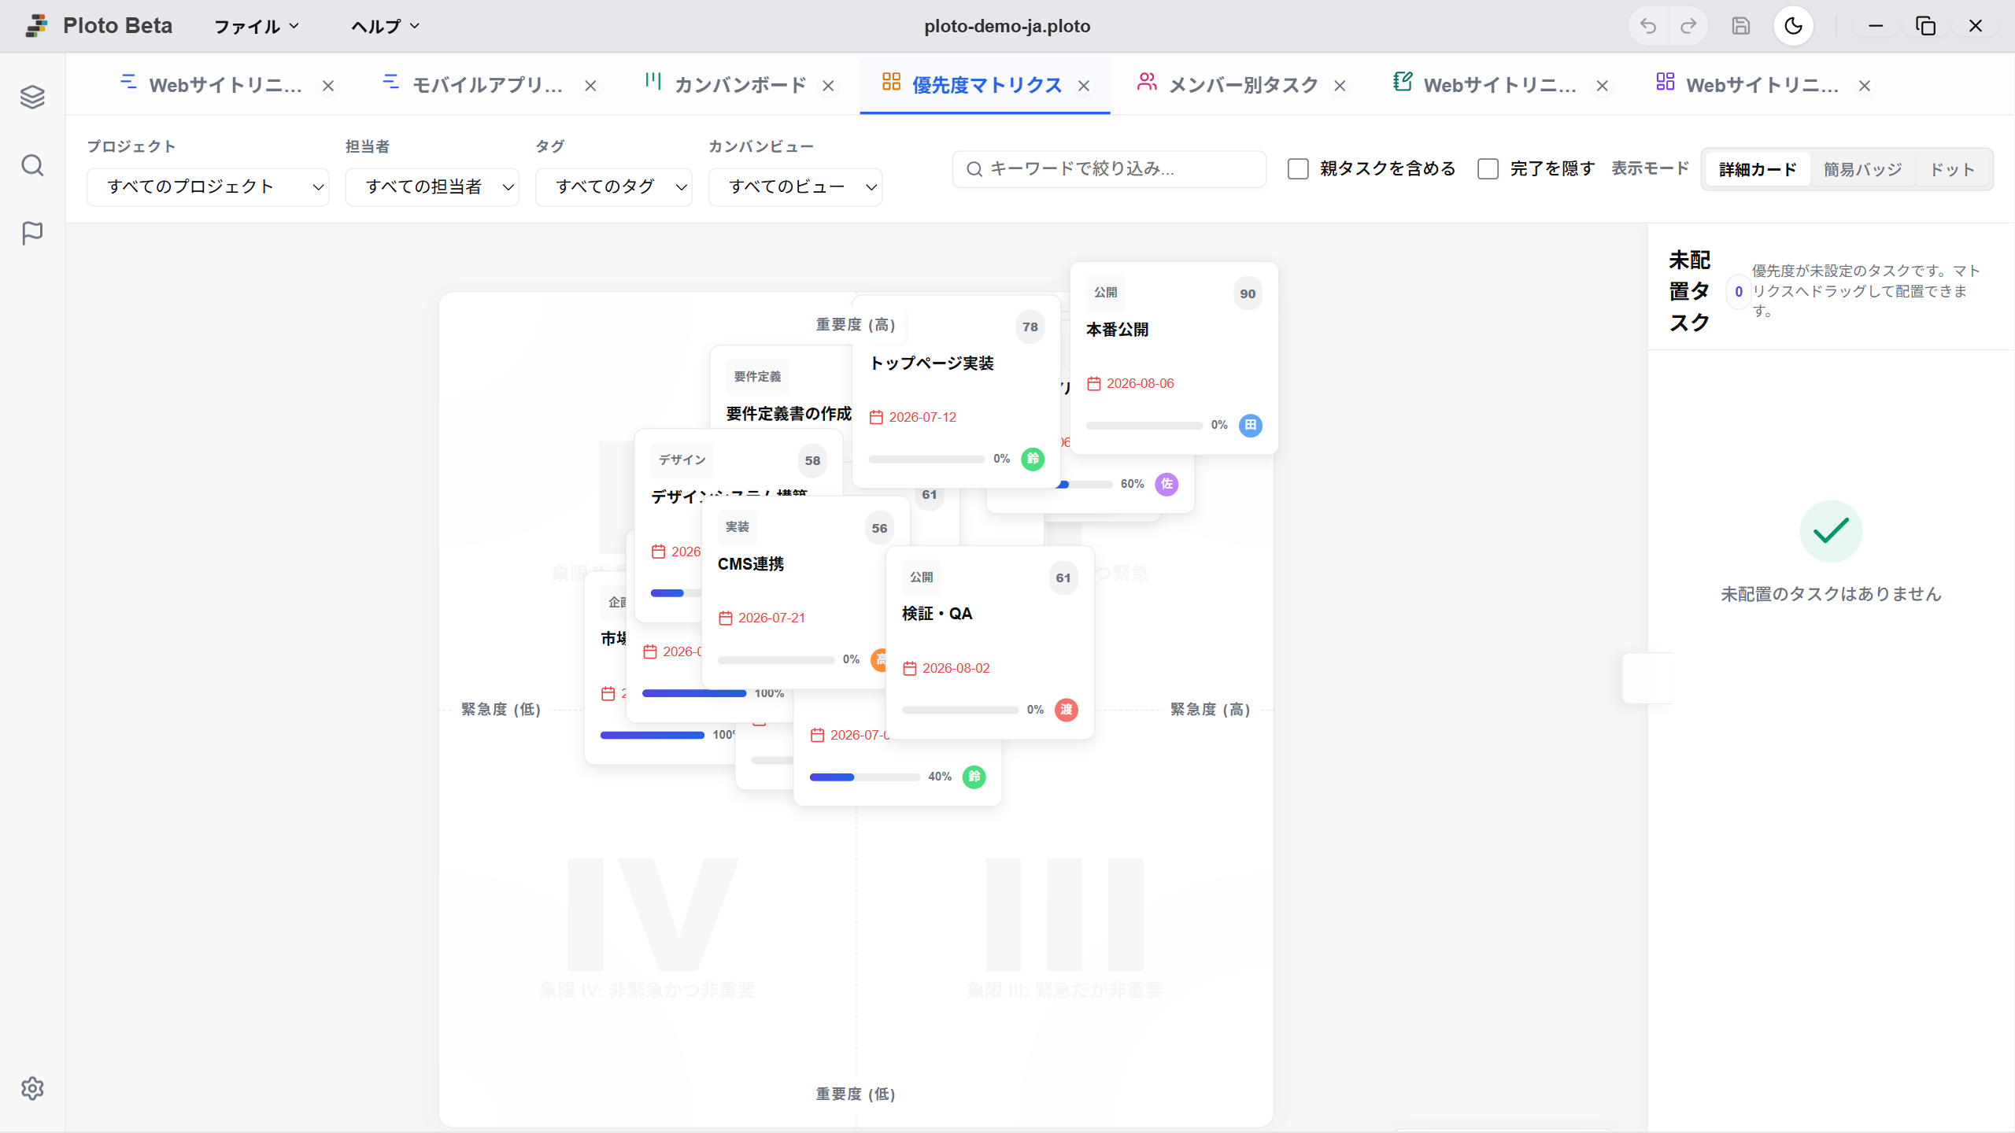Click the 要件定義 tag label
The image size is (2015, 1133).
(756, 377)
